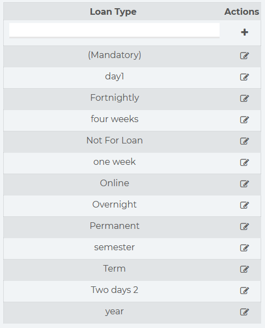Edit the day1 loan type
Screen dimensions: 265x328
click(x=244, y=77)
